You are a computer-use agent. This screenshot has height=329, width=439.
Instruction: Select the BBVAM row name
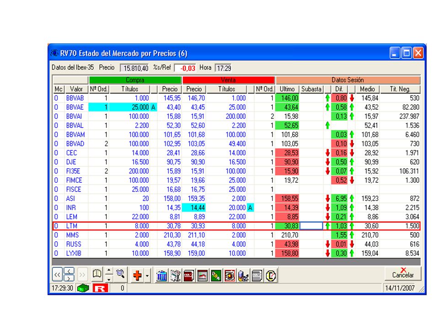point(75,134)
